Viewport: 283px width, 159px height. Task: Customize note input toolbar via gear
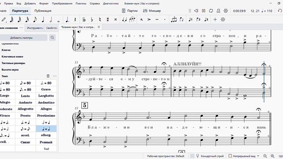223,19
